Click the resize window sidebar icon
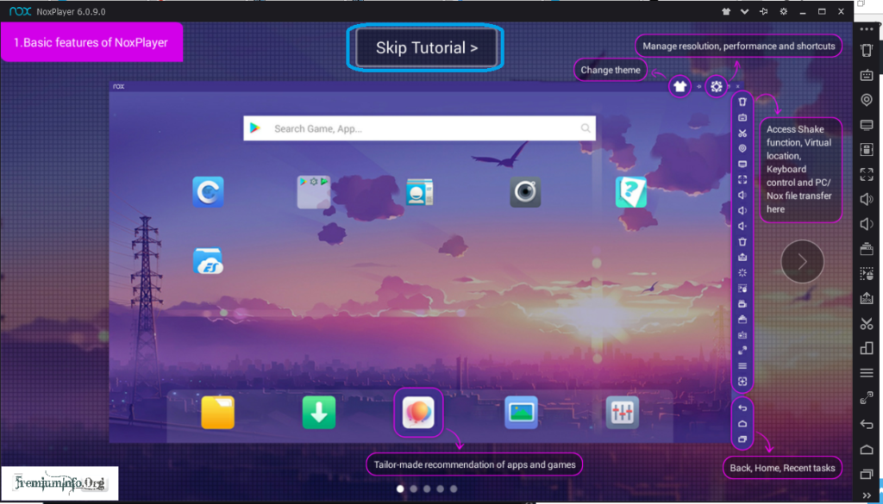 pos(866,398)
